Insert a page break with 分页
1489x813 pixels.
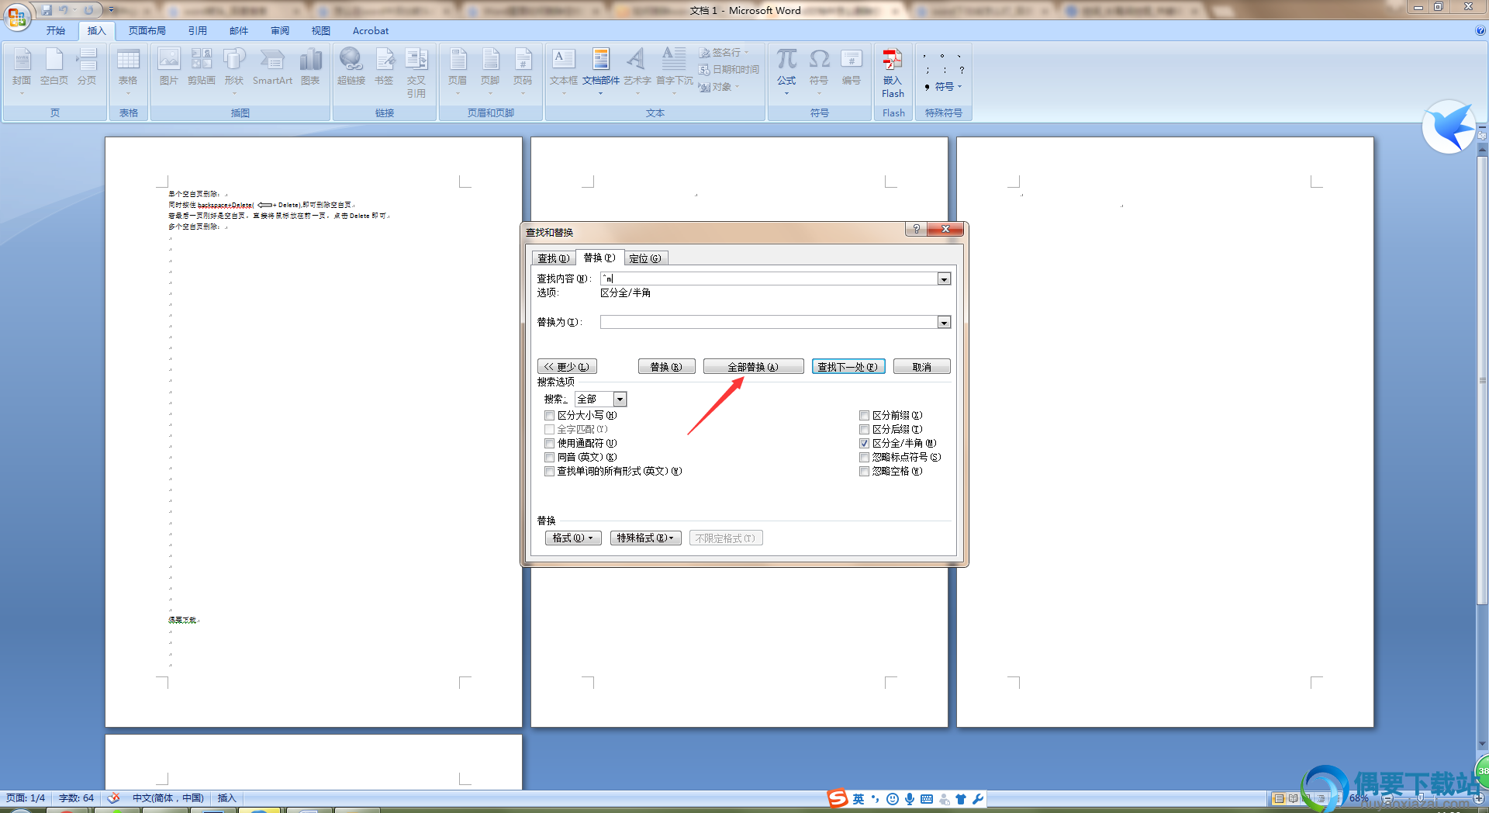pos(87,68)
